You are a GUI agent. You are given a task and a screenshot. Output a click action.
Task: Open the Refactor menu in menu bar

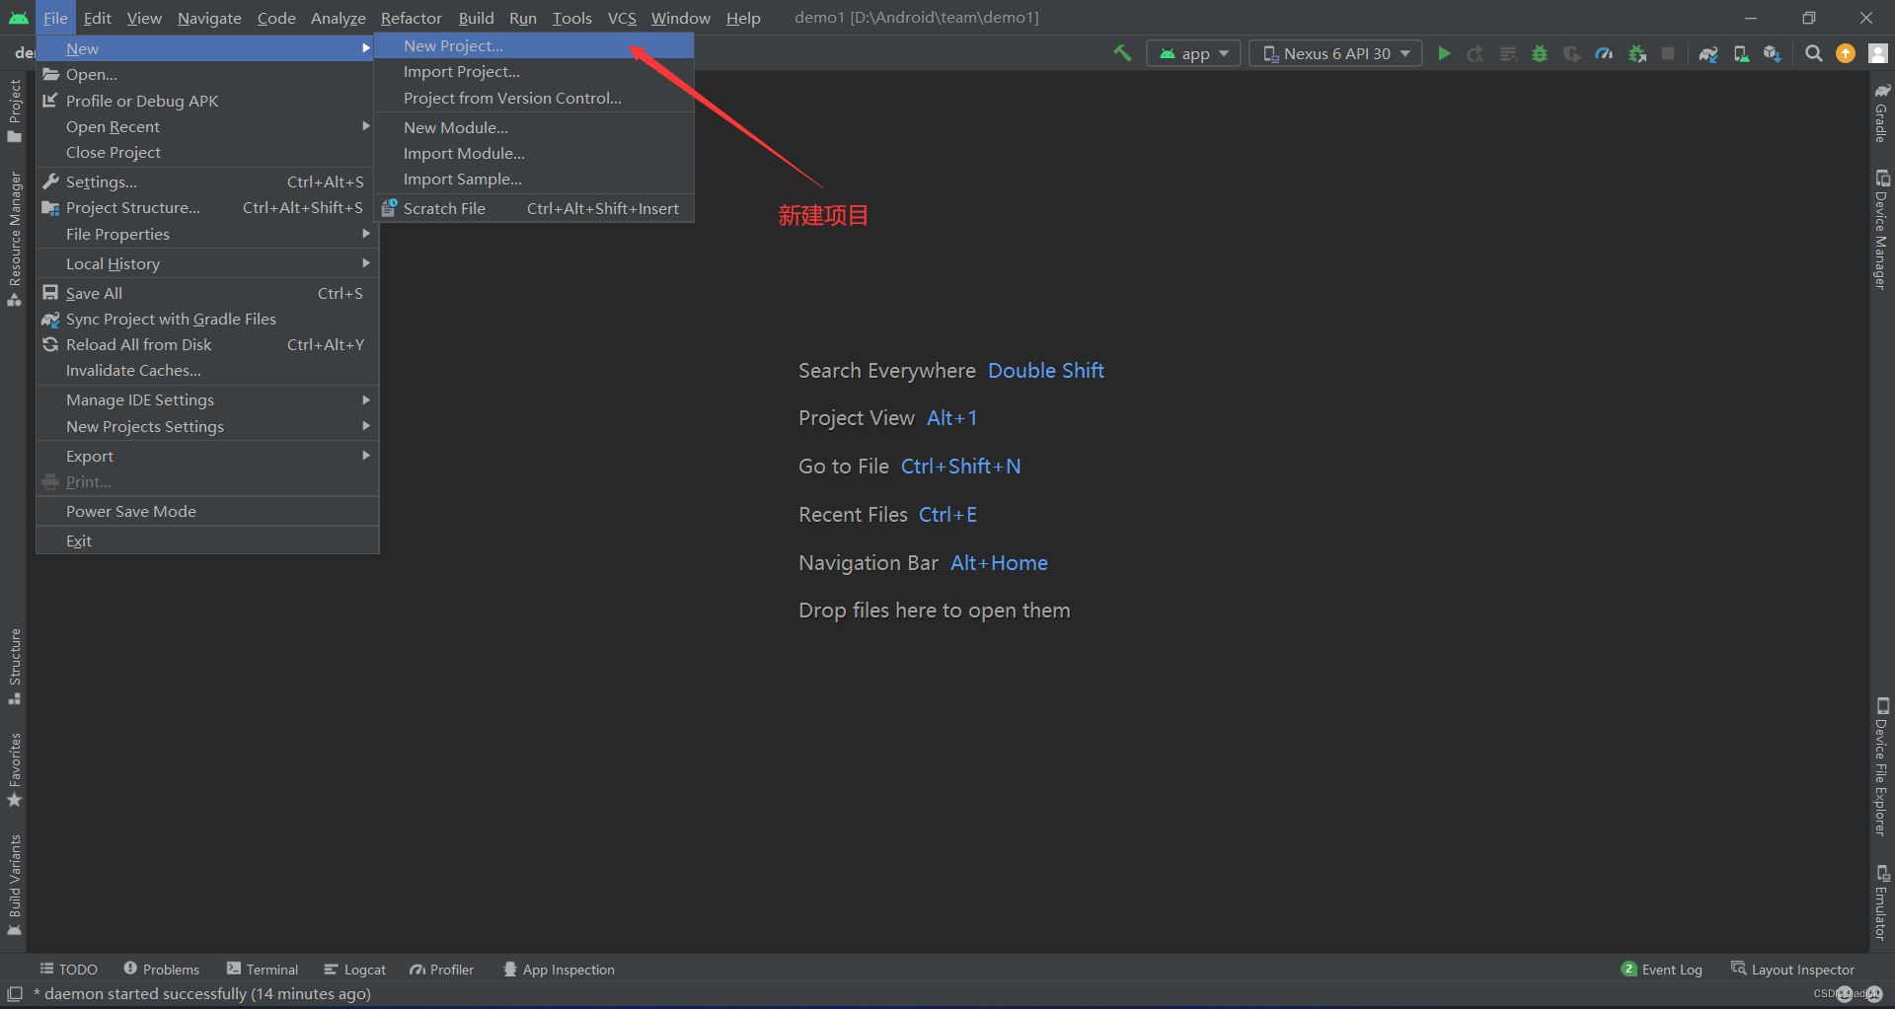point(411,18)
